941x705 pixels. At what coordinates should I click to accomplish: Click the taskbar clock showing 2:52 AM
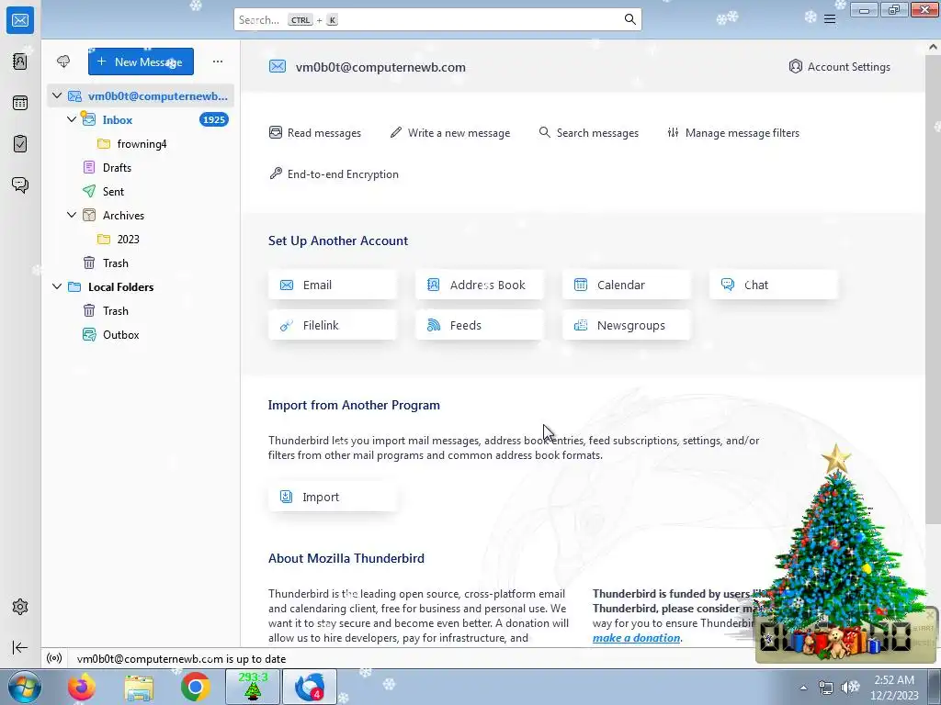tap(894, 688)
